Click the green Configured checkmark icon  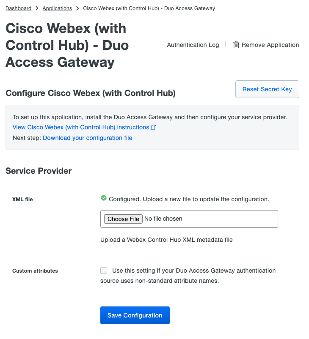(x=103, y=199)
